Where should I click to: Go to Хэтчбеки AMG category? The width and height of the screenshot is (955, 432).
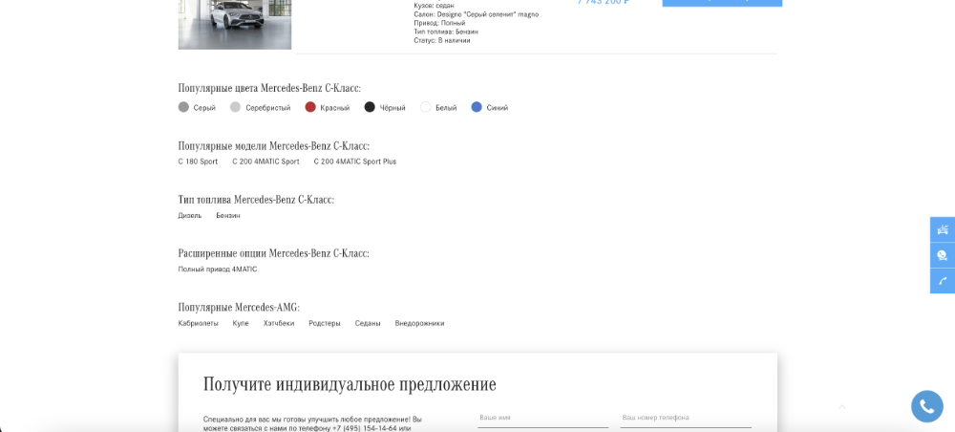pos(279,324)
